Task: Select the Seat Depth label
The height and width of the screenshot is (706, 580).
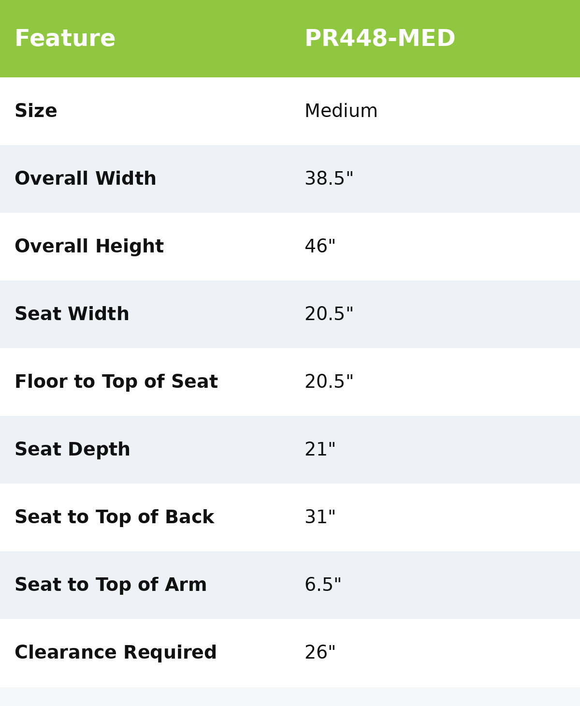Action: (x=72, y=450)
